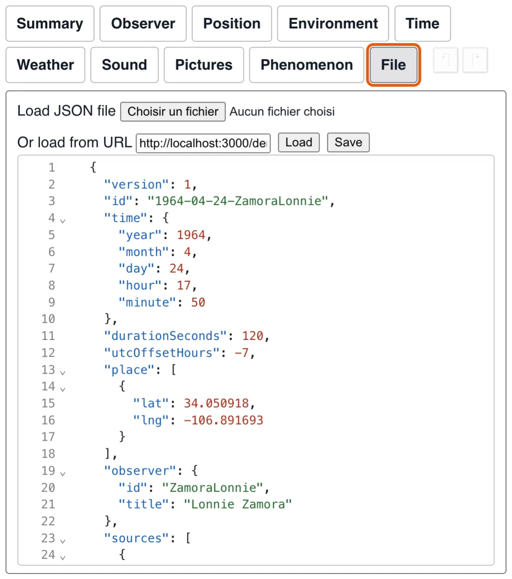Click the undo arrow icon

(x=446, y=60)
